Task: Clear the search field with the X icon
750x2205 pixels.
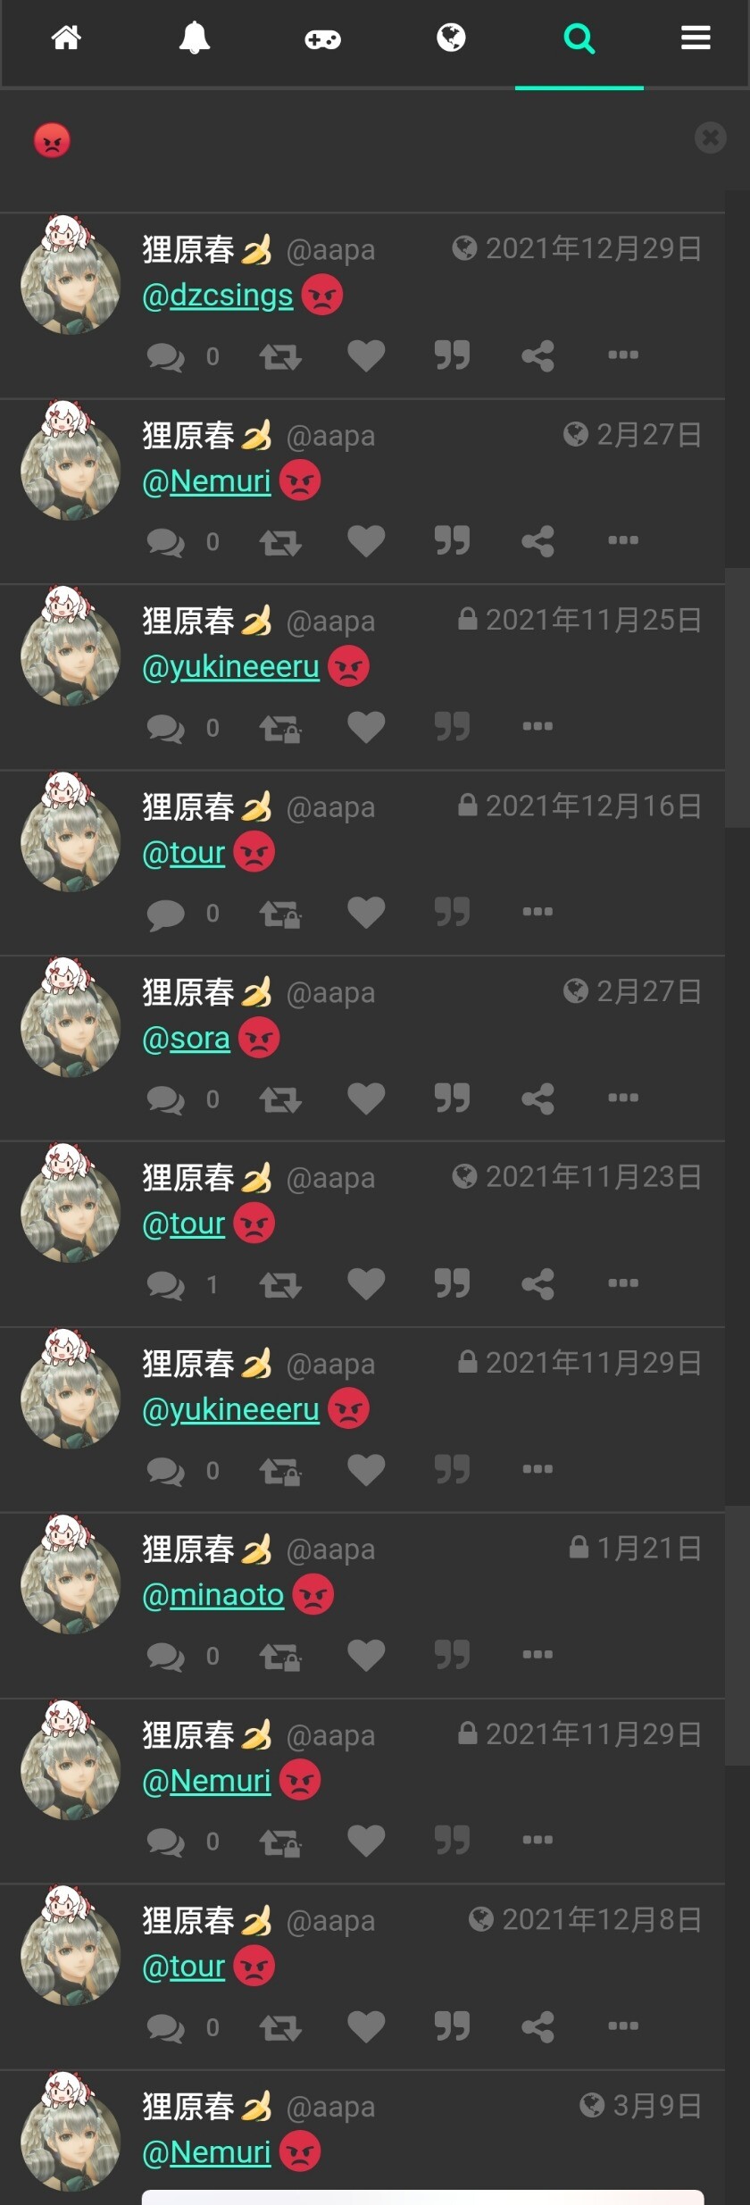Action: pos(711,138)
